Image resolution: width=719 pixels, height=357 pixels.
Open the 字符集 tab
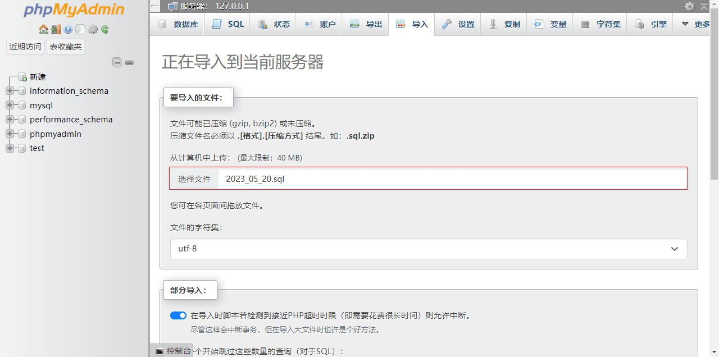click(x=600, y=24)
